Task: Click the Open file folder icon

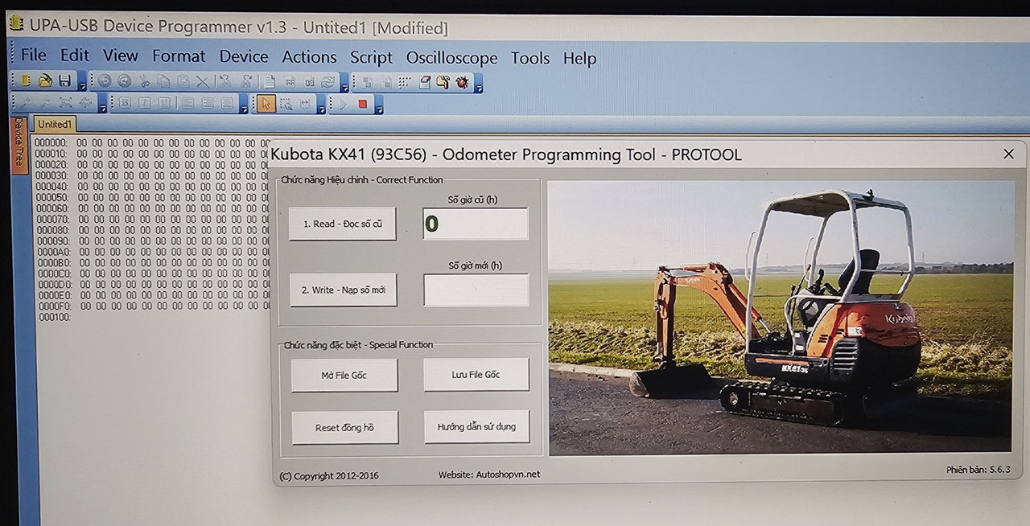Action: click(x=45, y=80)
